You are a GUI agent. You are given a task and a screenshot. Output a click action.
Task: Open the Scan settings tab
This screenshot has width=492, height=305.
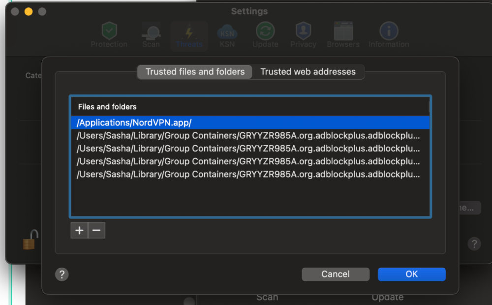point(151,35)
